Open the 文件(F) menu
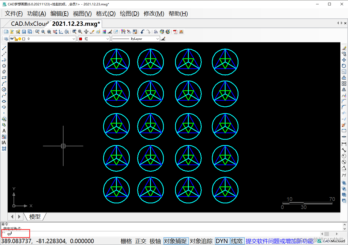The image size is (348, 245). (14, 13)
